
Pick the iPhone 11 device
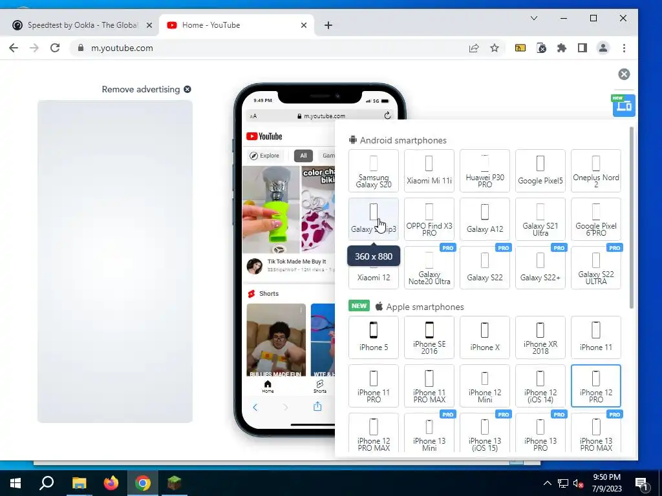(x=595, y=337)
